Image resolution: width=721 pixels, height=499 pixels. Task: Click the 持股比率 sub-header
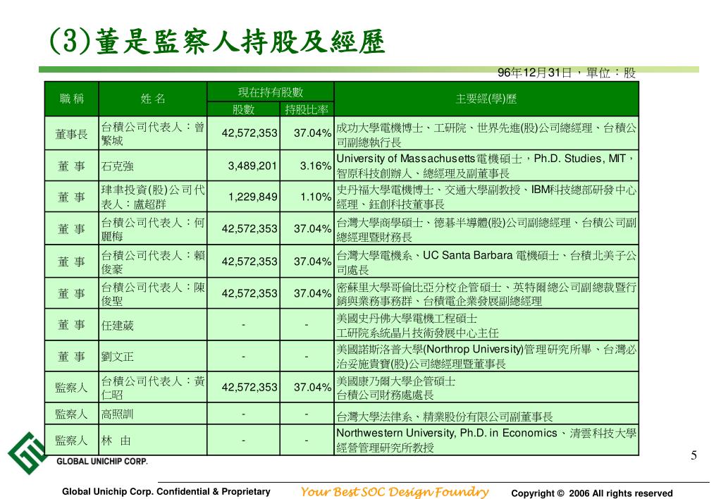(x=307, y=109)
